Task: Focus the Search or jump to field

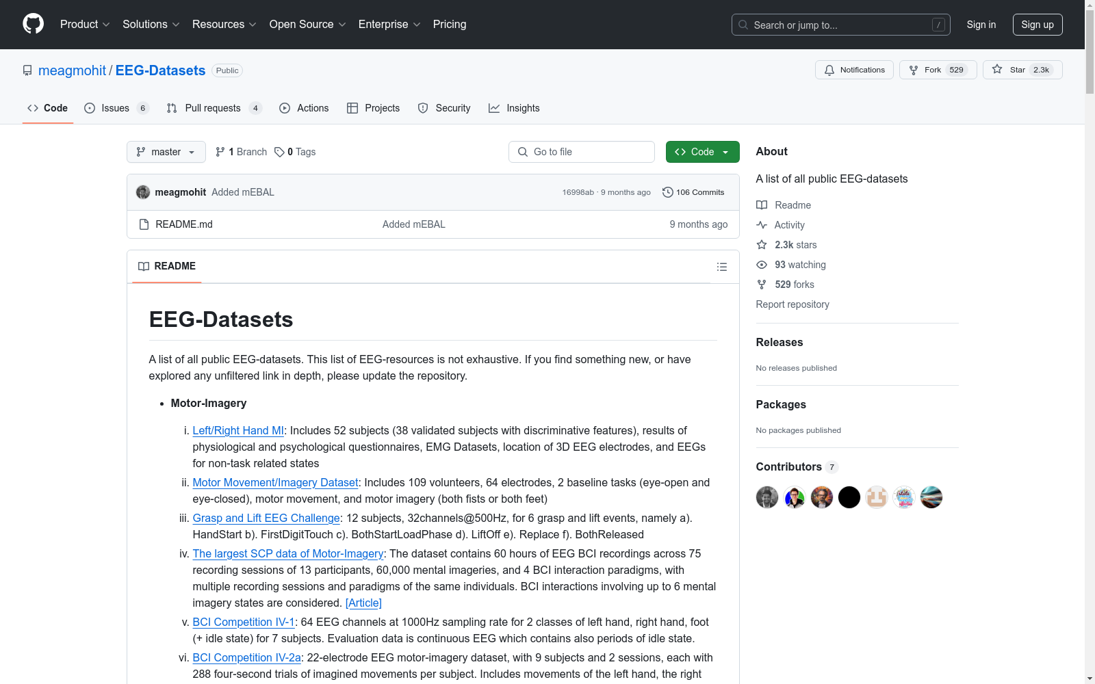Action: (x=841, y=25)
